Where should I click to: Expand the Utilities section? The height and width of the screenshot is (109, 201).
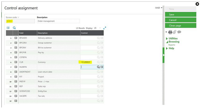(x=173, y=38)
